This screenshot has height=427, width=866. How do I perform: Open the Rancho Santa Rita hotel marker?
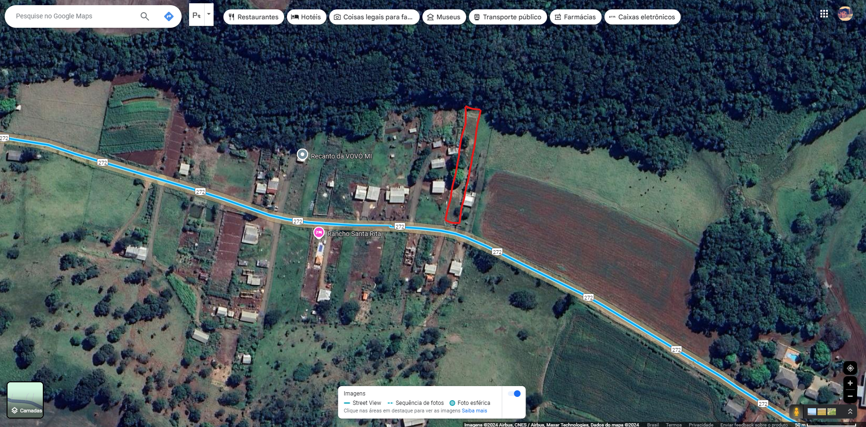319,233
